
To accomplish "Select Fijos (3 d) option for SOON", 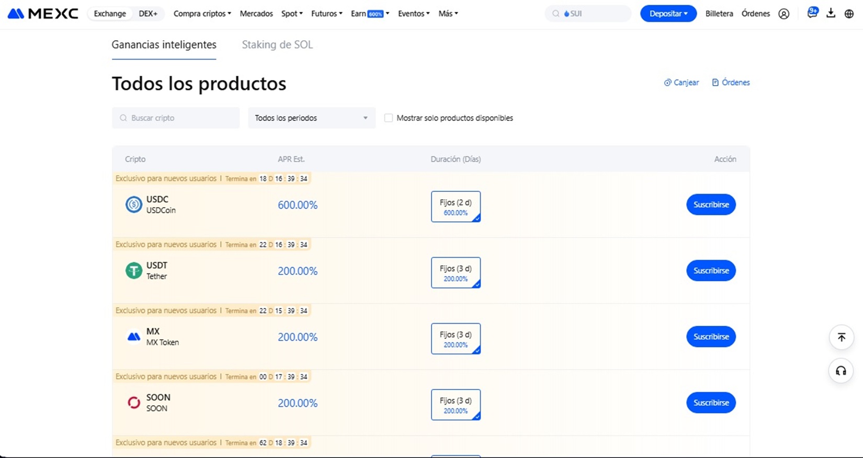I will [456, 404].
